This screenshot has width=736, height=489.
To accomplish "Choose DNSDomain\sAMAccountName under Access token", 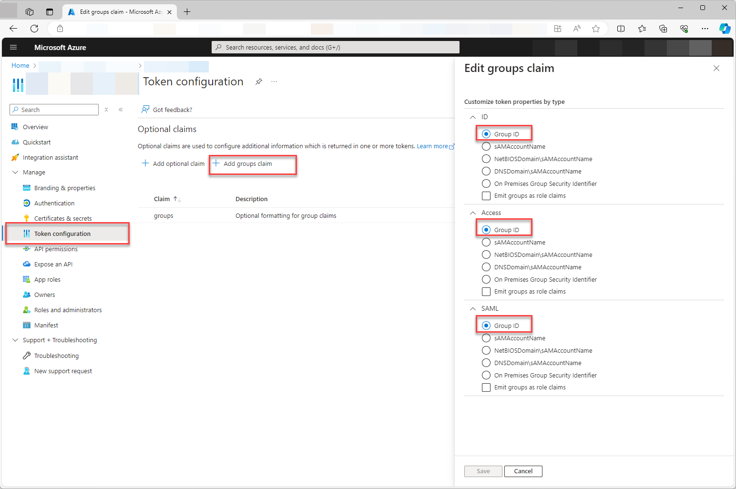I will point(486,267).
